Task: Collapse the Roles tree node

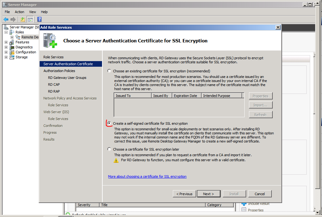Action: 6,32
